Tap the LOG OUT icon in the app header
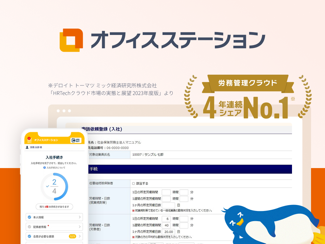 [76, 140]
